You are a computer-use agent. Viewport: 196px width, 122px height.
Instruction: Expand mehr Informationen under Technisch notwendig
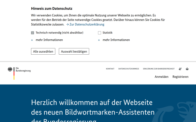point(47,40)
